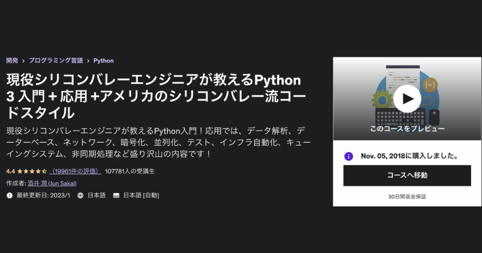Click the 4.4 rating score
Image resolution: width=482 pixels, height=253 pixels.
tap(11, 172)
